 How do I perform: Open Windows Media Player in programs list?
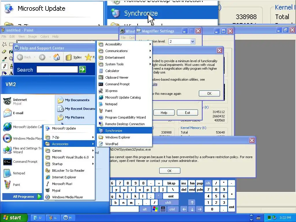pyautogui.click(x=69, y=197)
